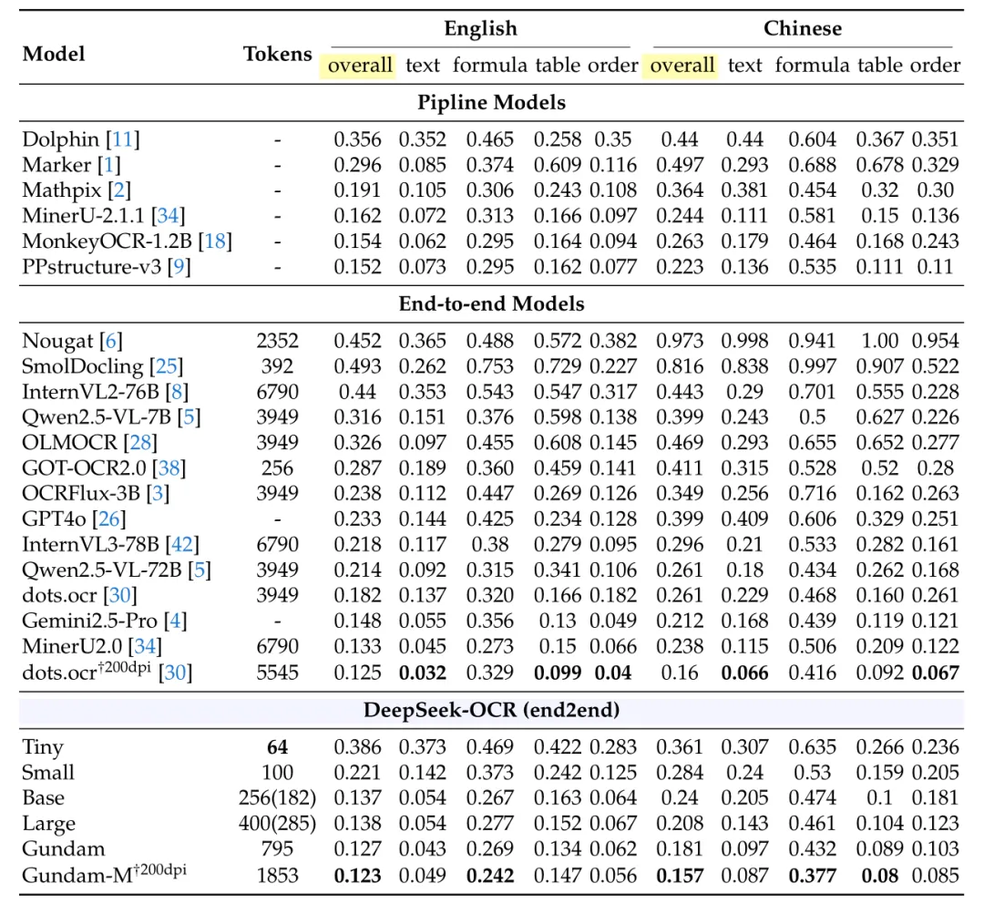The height and width of the screenshot is (904, 984).
Task: Select the 'End-to-end Models' section title
Action: 491,303
